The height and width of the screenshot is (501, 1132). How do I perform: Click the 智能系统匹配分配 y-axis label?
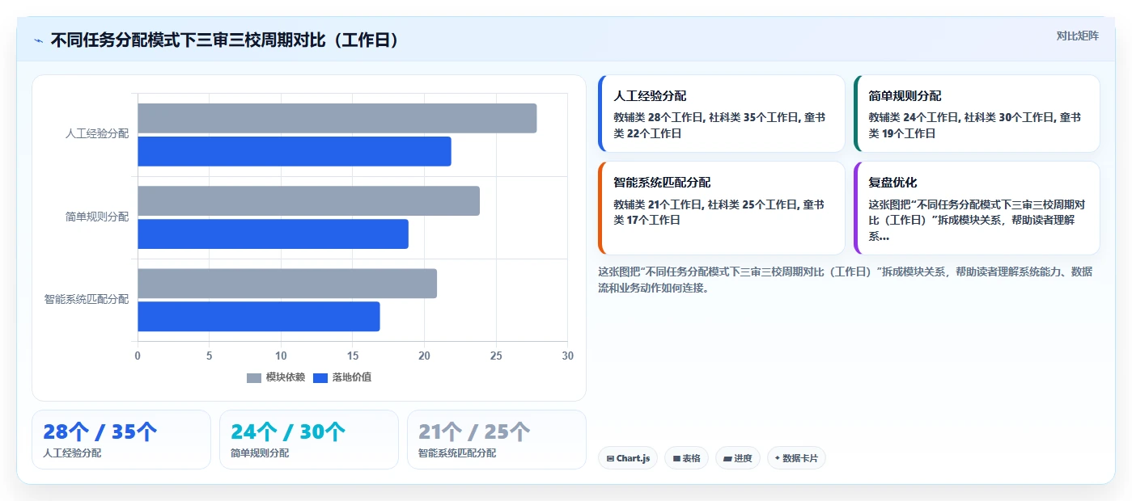(x=87, y=299)
